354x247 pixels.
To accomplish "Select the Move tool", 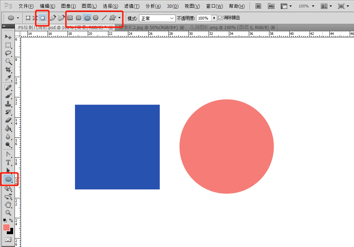I will 8,37.
